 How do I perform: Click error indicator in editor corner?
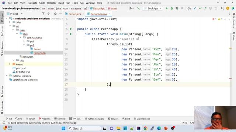(214, 19)
